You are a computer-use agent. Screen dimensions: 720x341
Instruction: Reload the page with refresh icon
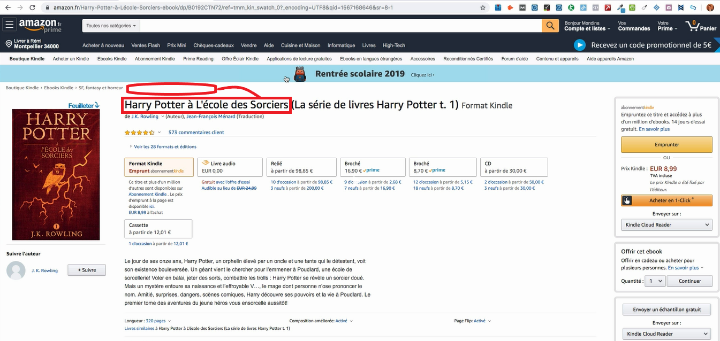click(x=33, y=8)
